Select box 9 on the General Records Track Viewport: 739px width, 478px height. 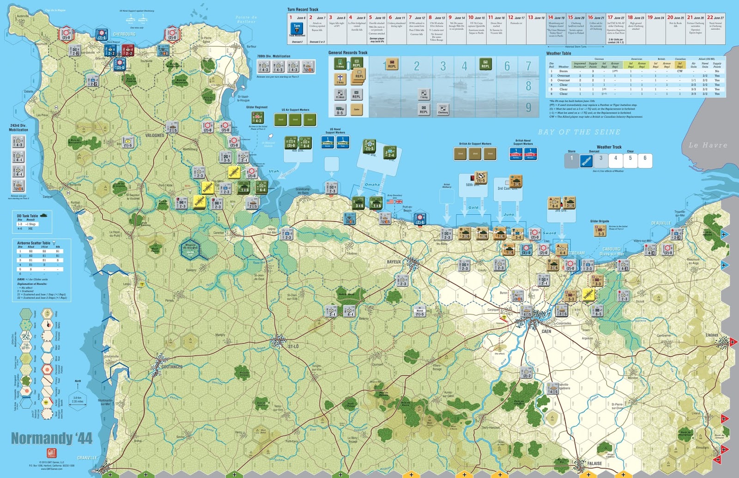[528, 107]
